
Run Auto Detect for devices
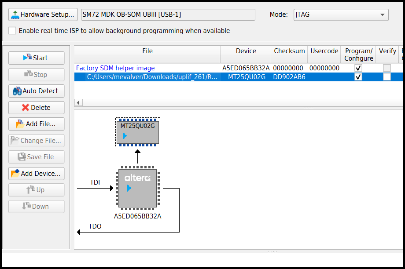point(37,91)
